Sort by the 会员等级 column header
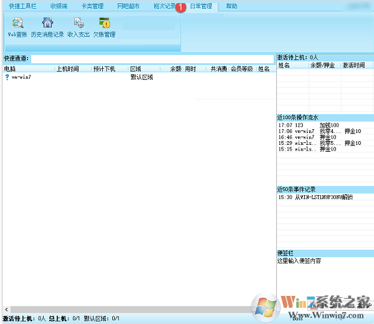The height and width of the screenshot is (324, 374). 242,69
